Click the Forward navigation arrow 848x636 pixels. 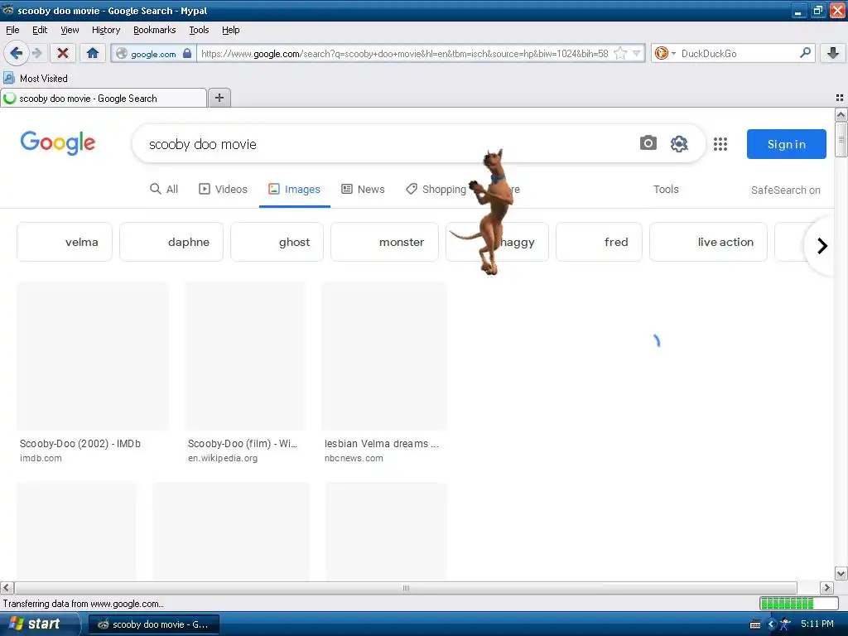(36, 53)
